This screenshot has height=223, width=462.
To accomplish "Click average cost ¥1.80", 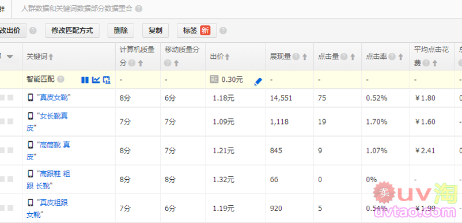I will 425,98.
